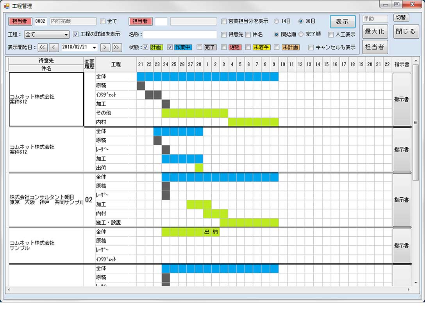Click the 工程管理 app icon in title bar
Image resolution: width=425 pixels, height=327 pixels.
pos(7,6)
